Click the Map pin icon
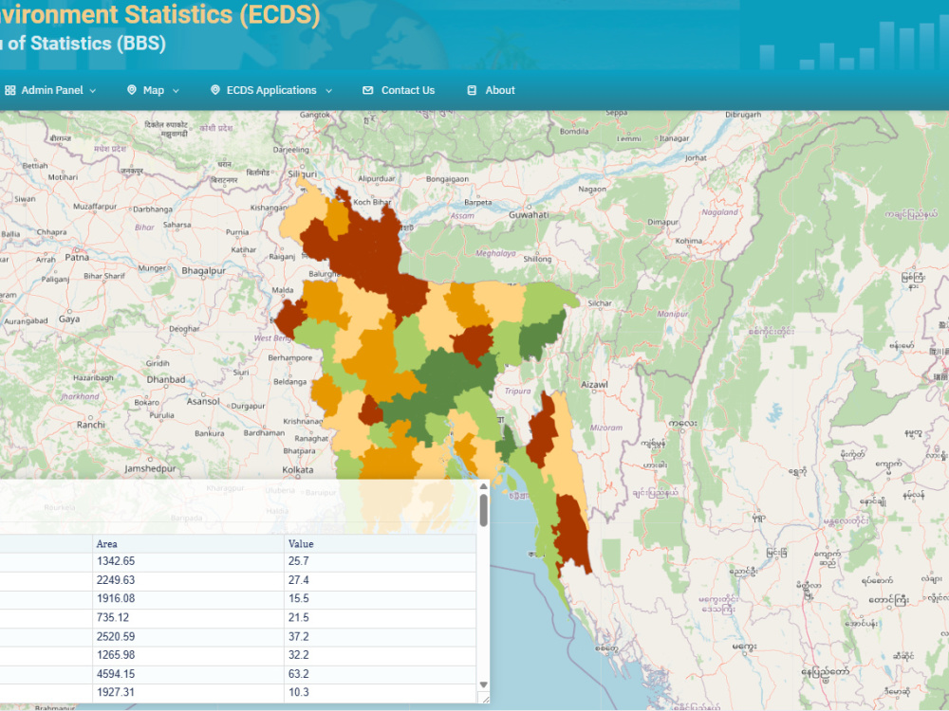The image size is (949, 711). pyautogui.click(x=131, y=90)
